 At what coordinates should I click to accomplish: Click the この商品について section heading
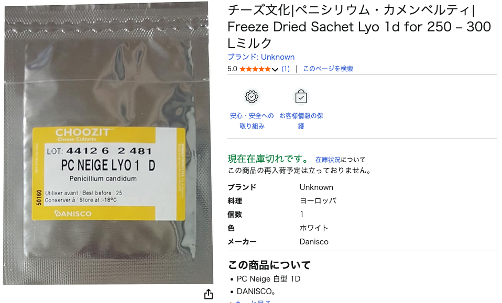269,265
